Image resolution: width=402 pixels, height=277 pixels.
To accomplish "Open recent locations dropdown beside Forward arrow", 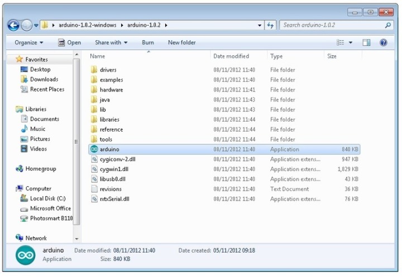I will click(36, 25).
